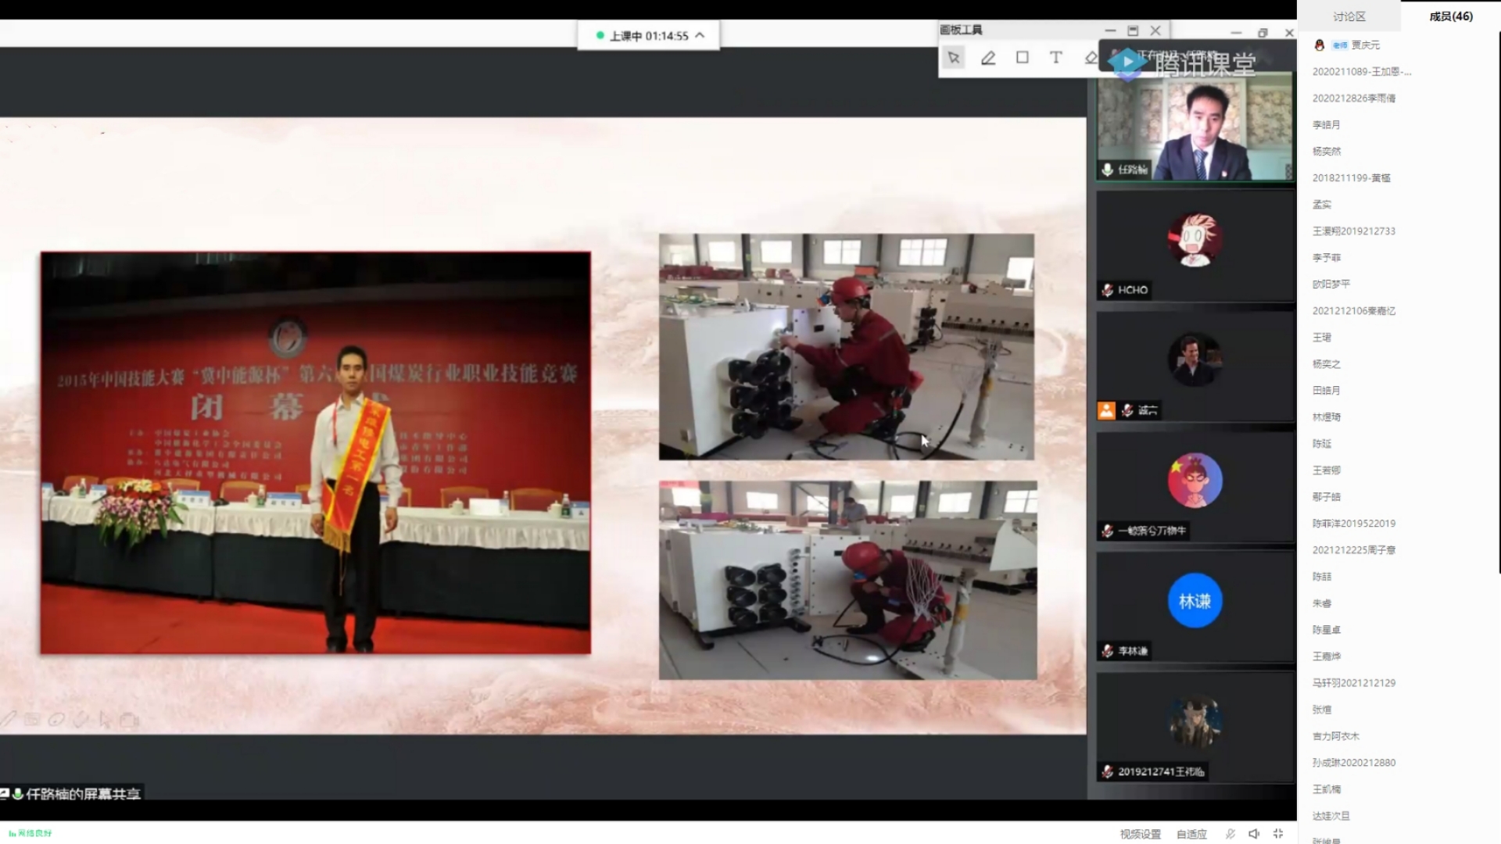
Task: Select the eraser tool
Action: [x=1091, y=58]
